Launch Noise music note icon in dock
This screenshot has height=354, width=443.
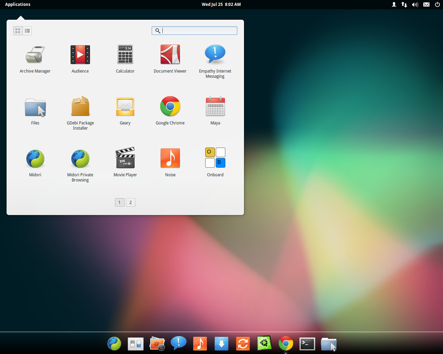point(200,344)
